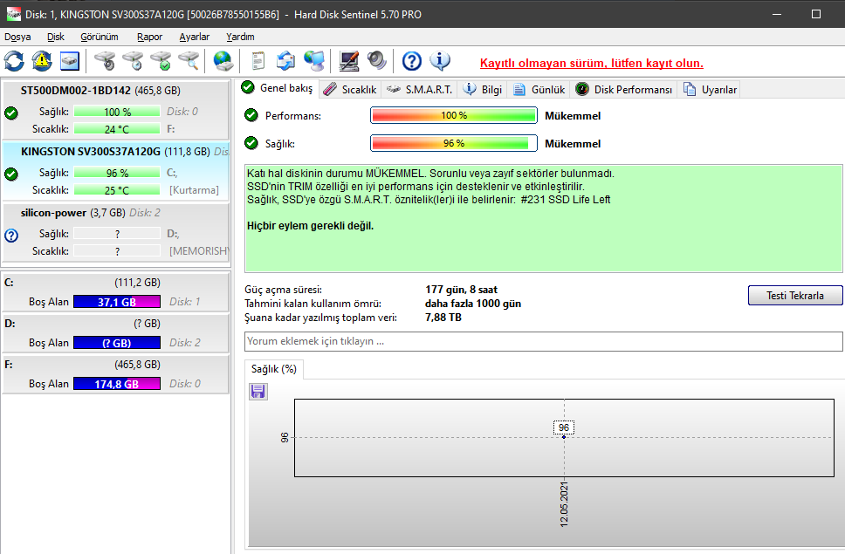Viewport: 845px width, 554px height.
Task: Select the Sağlık (%) graph tab
Action: 274,369
